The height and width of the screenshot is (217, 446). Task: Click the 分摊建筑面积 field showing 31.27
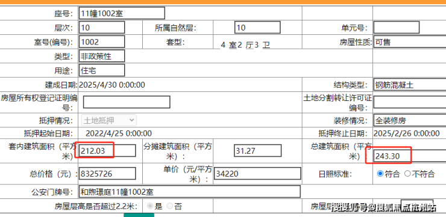click(x=258, y=151)
